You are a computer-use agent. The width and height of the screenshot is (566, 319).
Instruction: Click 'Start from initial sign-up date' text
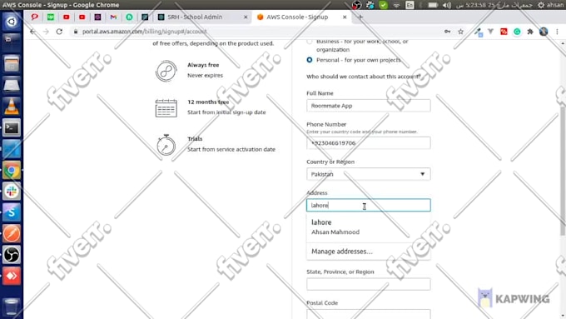pyautogui.click(x=226, y=112)
